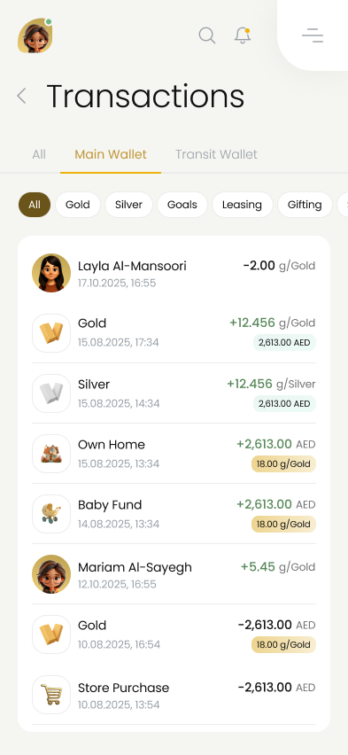Go back using the left chevron
348x755 pixels.
[x=21, y=96]
